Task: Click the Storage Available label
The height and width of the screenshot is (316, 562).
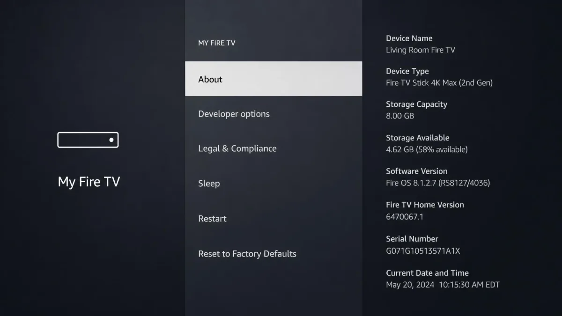Action: pyautogui.click(x=418, y=138)
